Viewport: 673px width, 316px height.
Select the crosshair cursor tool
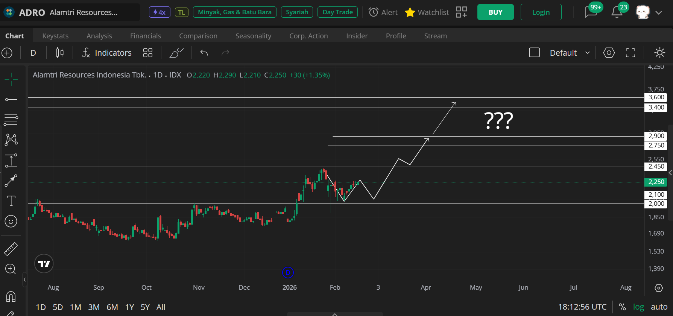11,79
